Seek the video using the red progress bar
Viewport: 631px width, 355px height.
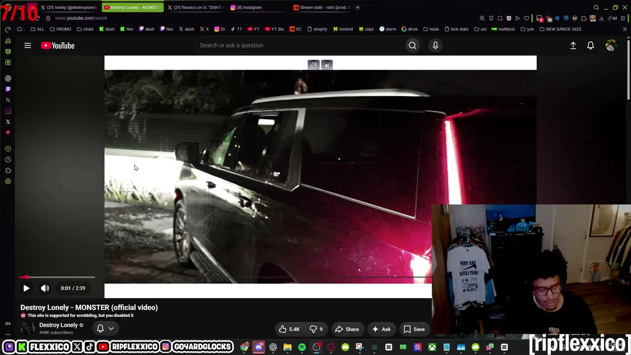(57, 277)
